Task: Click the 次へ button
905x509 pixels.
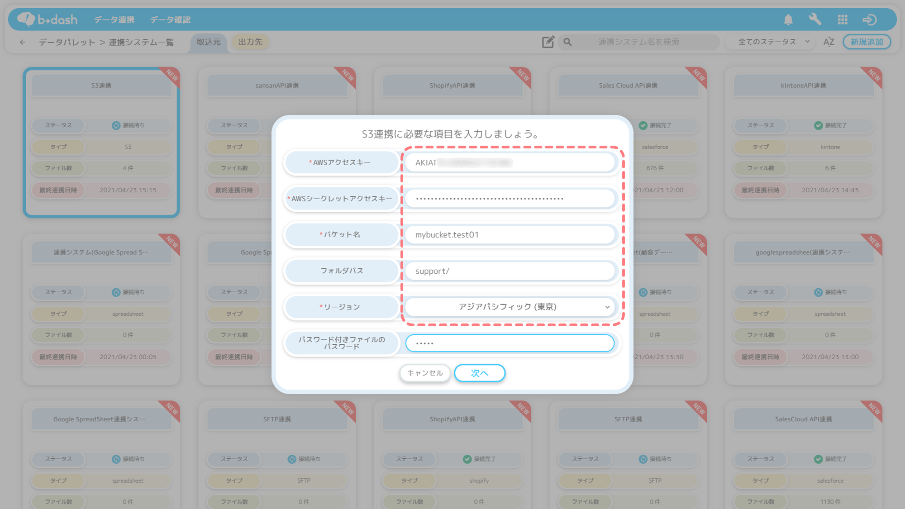Action: [480, 373]
